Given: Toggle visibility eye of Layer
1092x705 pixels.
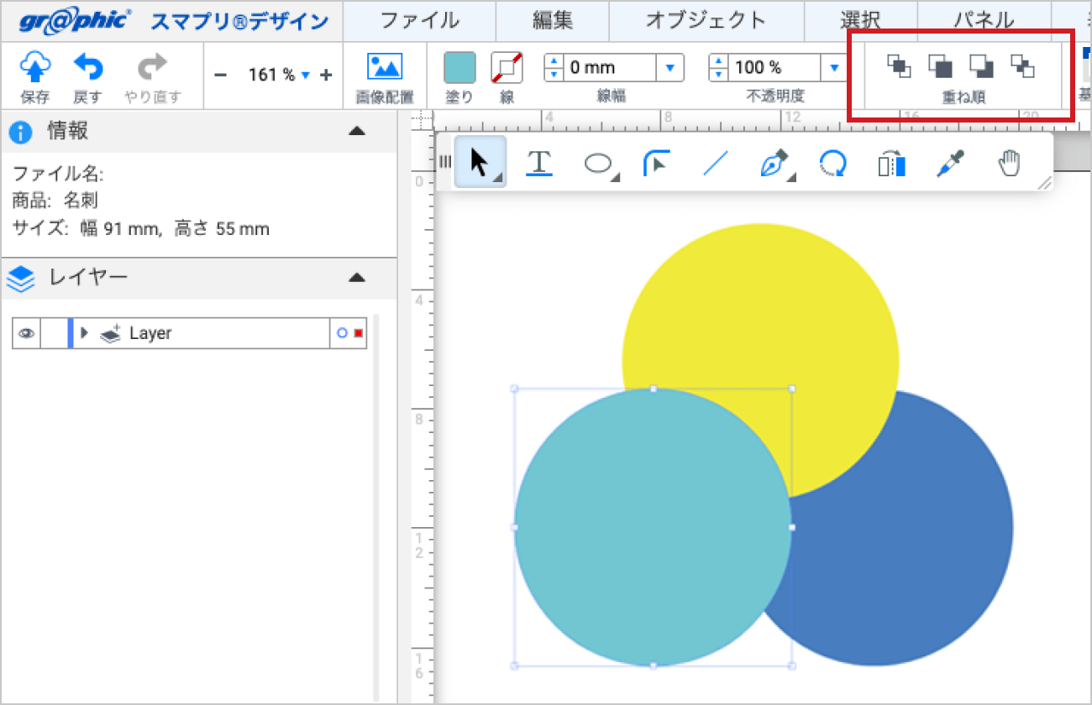Looking at the screenshot, I should click(x=26, y=333).
